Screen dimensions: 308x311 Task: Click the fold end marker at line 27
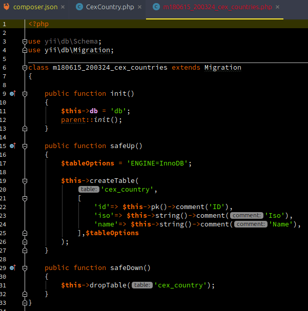(x=25, y=251)
